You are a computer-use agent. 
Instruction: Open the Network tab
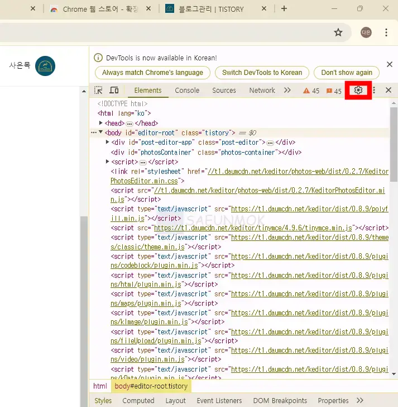[x=262, y=91]
